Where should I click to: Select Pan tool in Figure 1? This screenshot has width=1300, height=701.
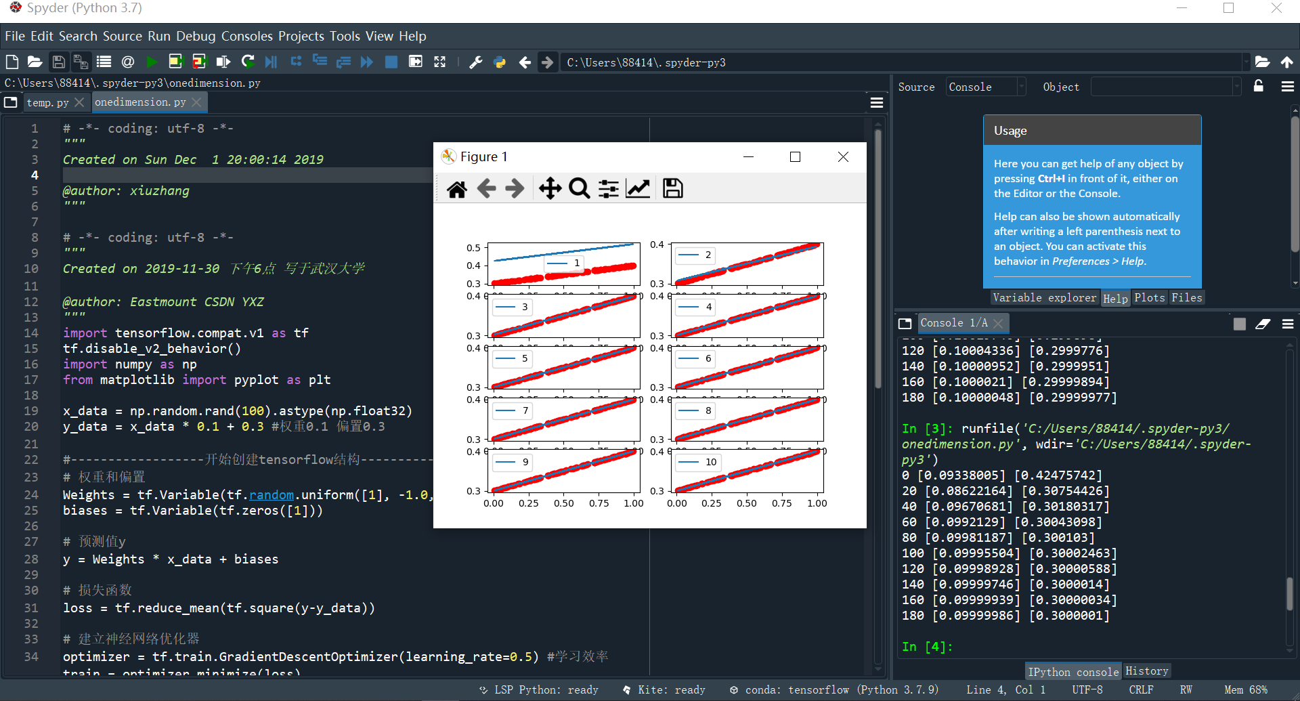coord(550,188)
